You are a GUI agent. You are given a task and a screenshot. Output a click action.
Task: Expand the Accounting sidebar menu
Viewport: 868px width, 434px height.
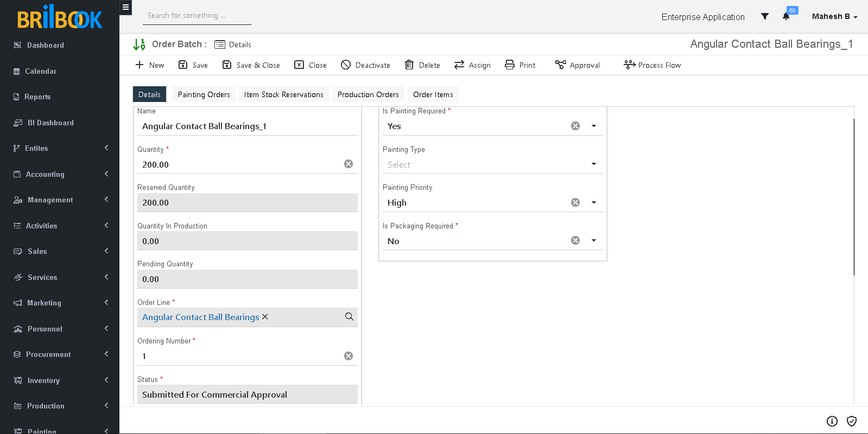[60, 174]
